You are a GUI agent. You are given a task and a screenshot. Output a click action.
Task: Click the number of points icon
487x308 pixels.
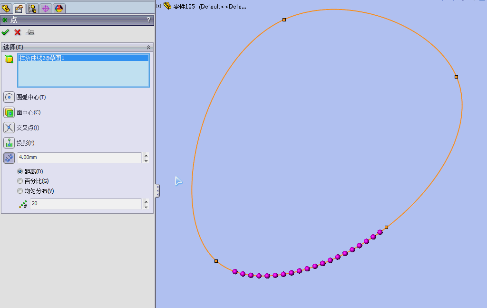tap(23, 204)
